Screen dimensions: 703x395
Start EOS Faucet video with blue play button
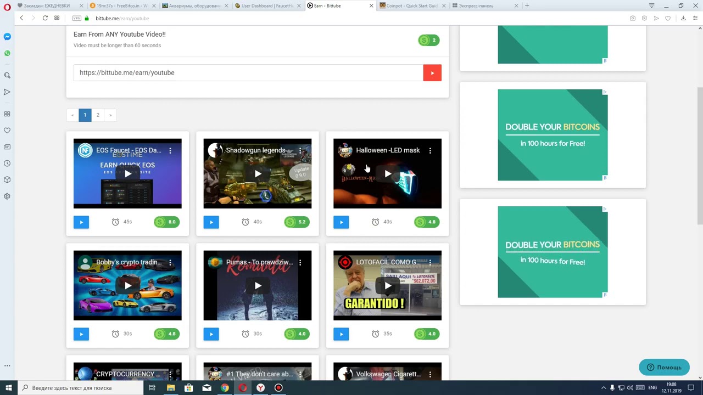pyautogui.click(x=81, y=222)
